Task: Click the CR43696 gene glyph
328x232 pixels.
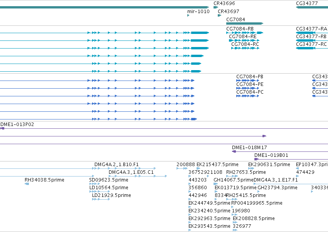Action: tap(216, 7)
